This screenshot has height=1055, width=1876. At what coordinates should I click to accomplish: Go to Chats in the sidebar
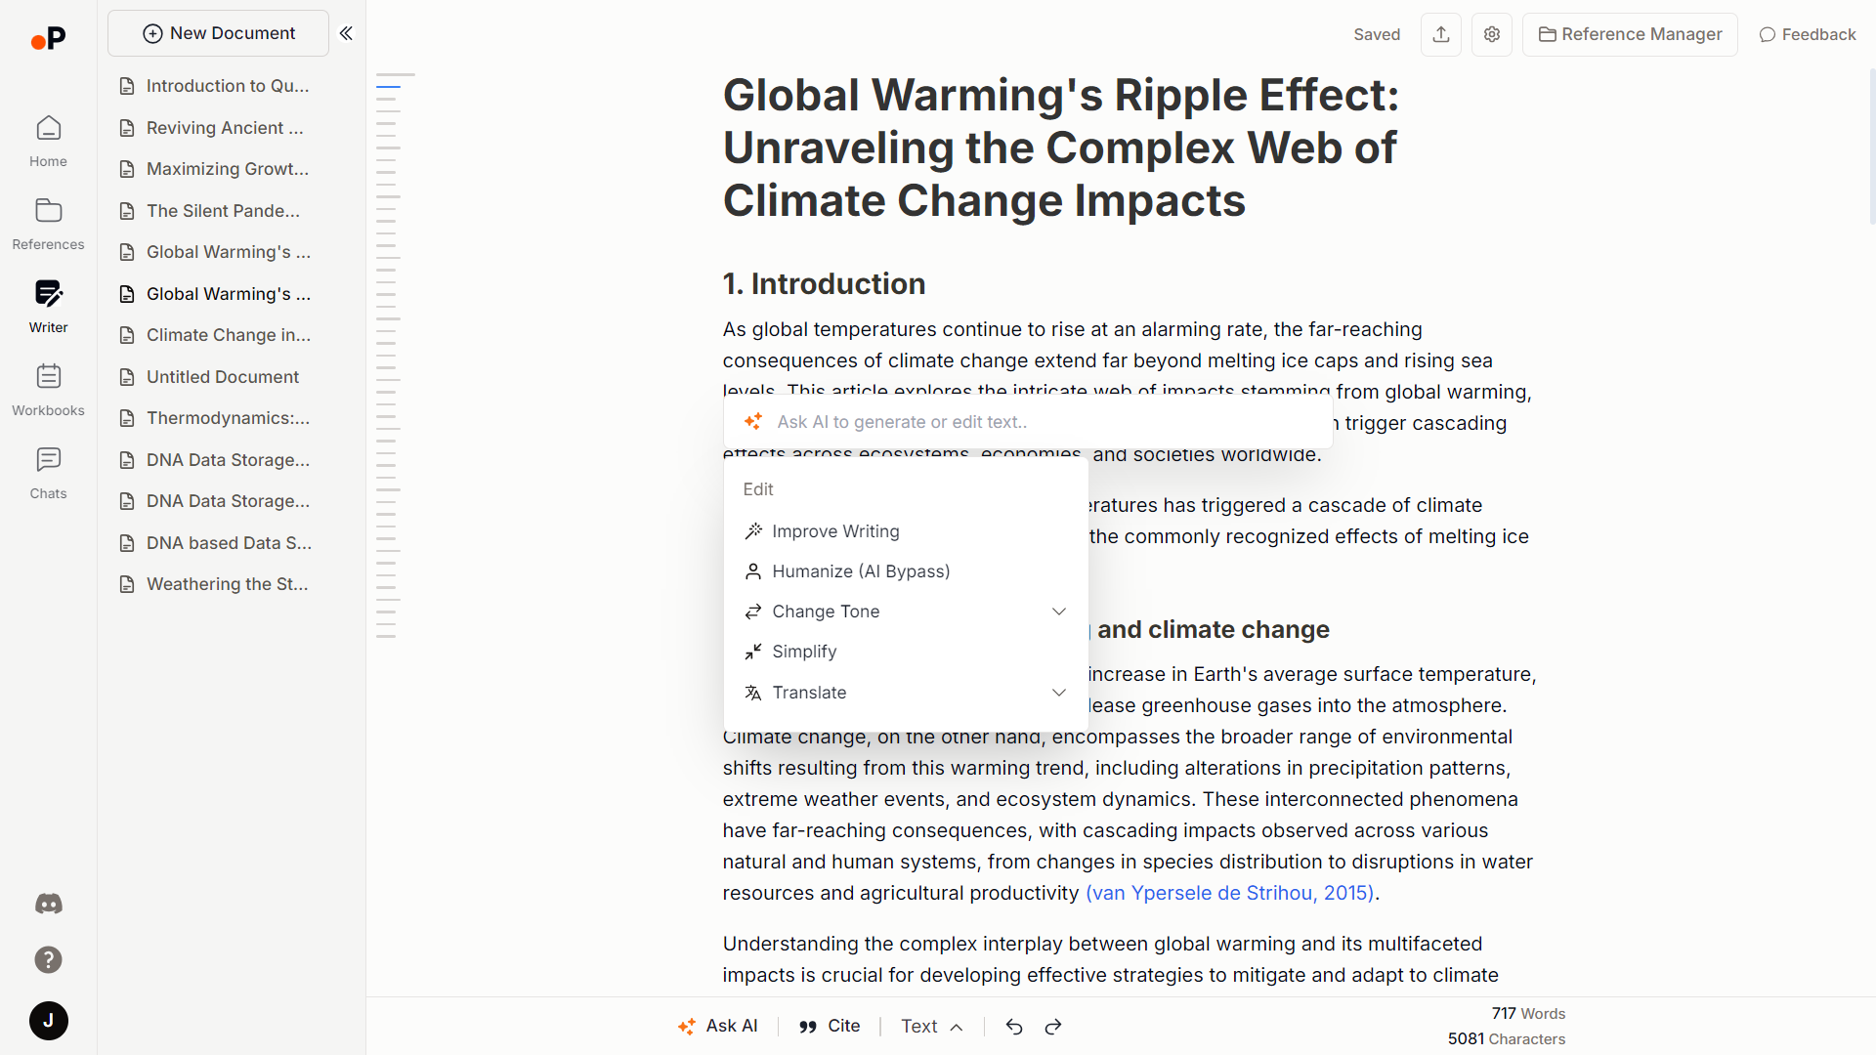(48, 472)
